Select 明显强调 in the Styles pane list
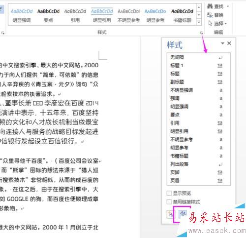The height and width of the screenshot is (238, 246). (x=198, y=107)
